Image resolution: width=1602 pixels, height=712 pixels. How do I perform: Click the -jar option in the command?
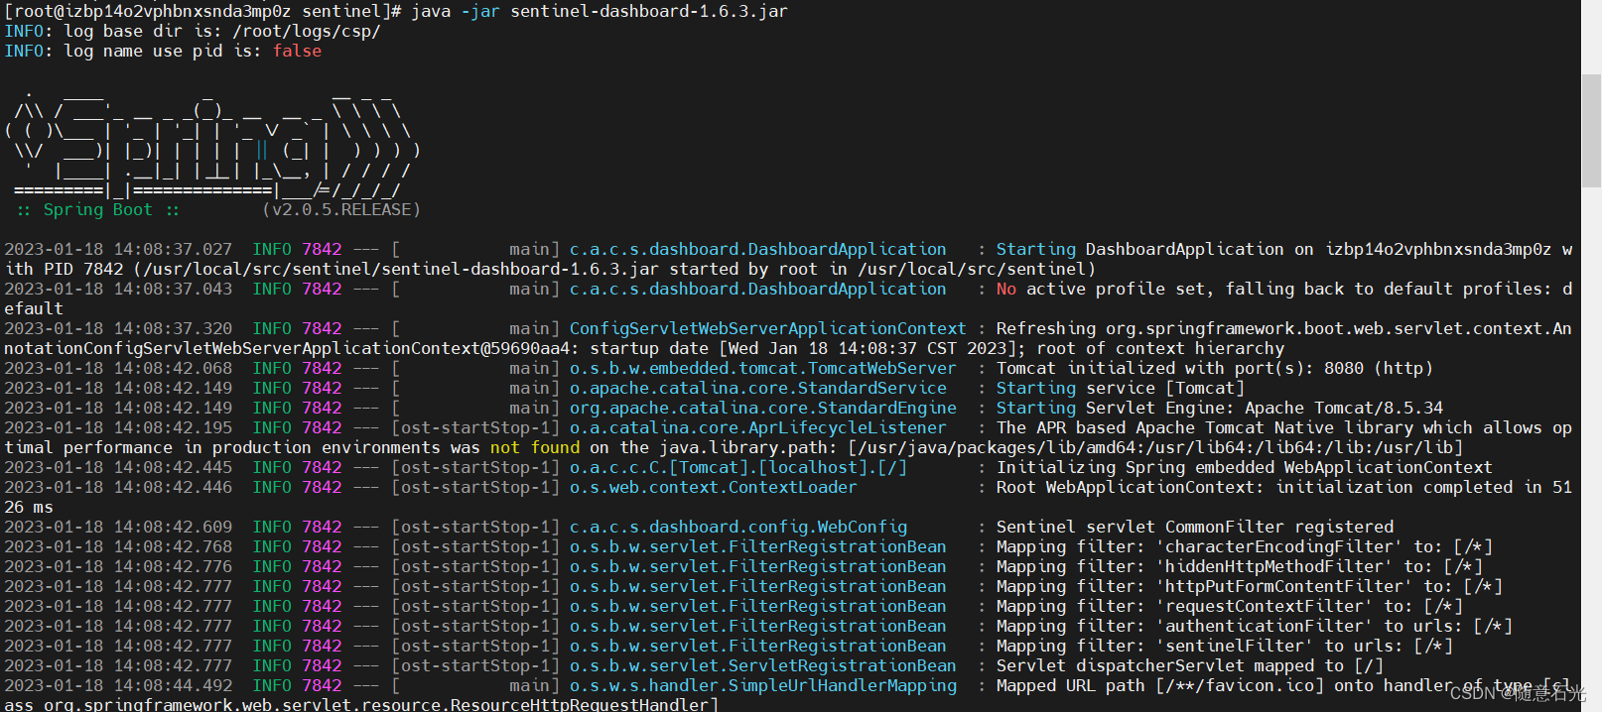click(x=480, y=11)
